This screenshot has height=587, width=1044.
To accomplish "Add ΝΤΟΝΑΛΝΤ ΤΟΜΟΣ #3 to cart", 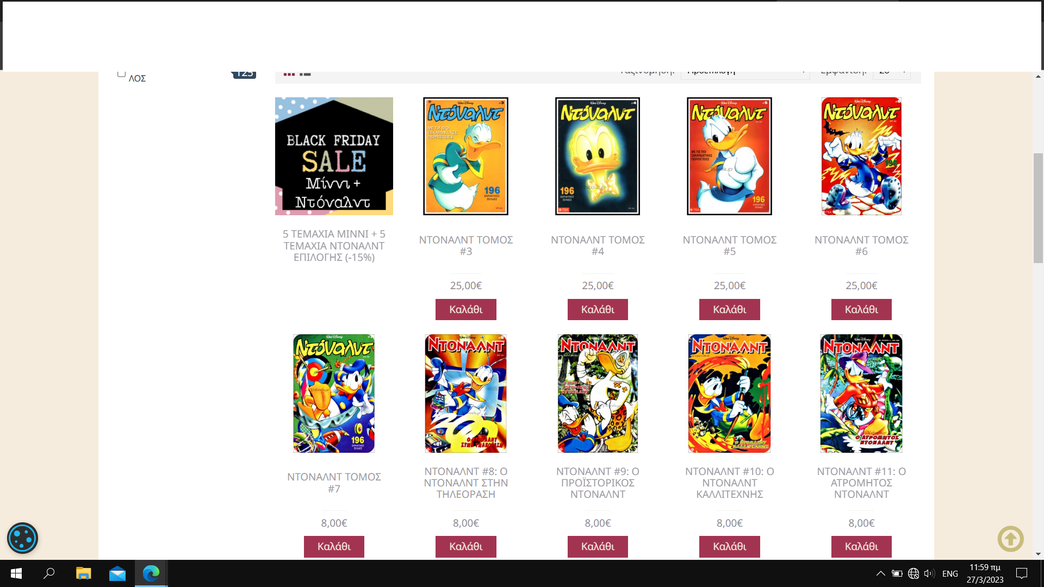I will click(x=465, y=309).
